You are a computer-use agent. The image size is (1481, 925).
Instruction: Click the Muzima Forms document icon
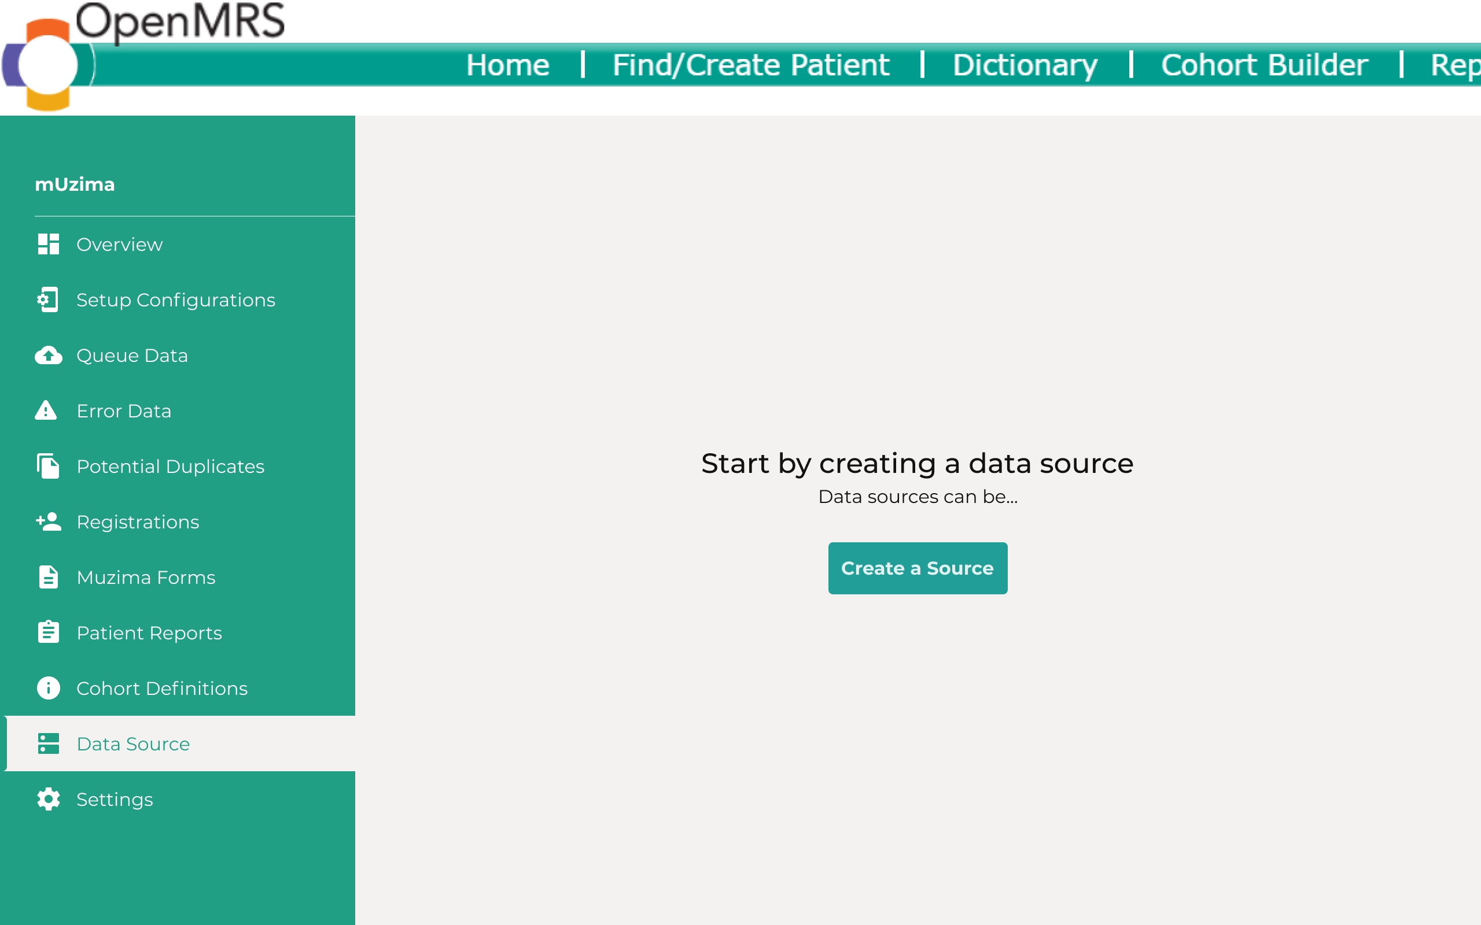click(49, 577)
